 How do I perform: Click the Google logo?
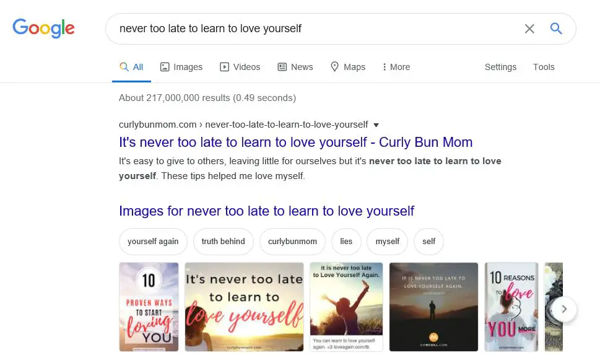[x=43, y=28]
